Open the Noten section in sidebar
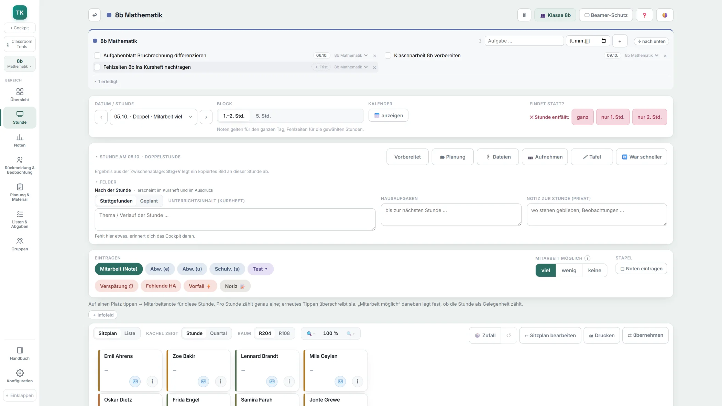The width and height of the screenshot is (722, 406). coord(20,141)
